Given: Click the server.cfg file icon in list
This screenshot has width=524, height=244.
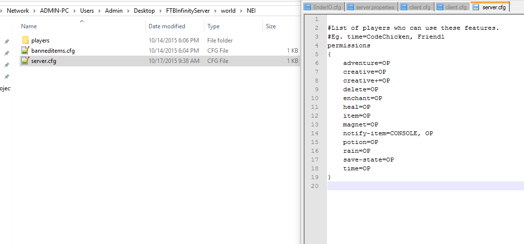Looking at the screenshot, I should tap(25, 61).
